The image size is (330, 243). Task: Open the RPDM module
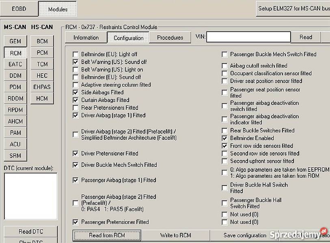[15, 110]
